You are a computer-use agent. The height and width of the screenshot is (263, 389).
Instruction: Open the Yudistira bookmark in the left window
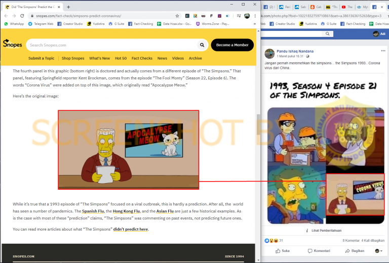[96, 24]
